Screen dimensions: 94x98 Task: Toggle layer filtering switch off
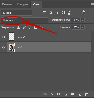coord(84,13)
